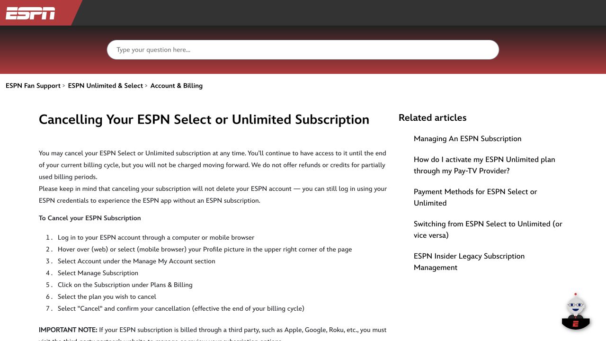Screen dimensions: 606x341
Task: Click step 'Select the plan you wish to cancel'
Action: click(x=107, y=297)
